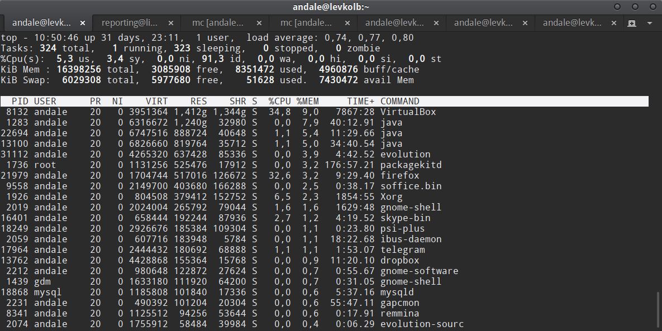Close the sixth tab andale@levk...
The height and width of the screenshot is (331, 662).
pyautogui.click(x=525, y=23)
